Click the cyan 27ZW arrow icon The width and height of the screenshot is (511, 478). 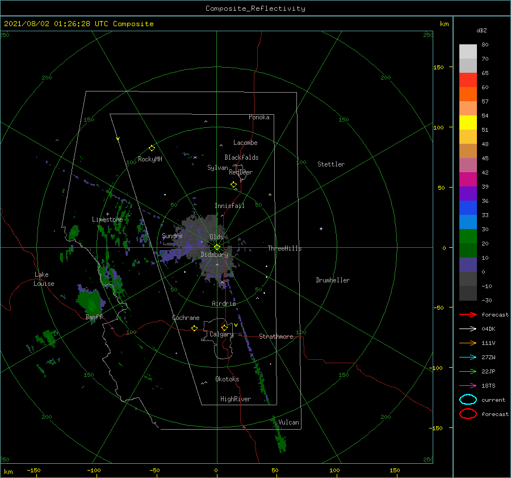coord(468,358)
